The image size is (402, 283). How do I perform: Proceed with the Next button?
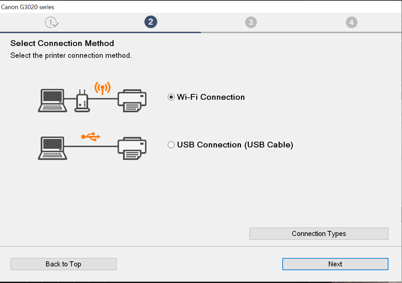click(x=335, y=264)
